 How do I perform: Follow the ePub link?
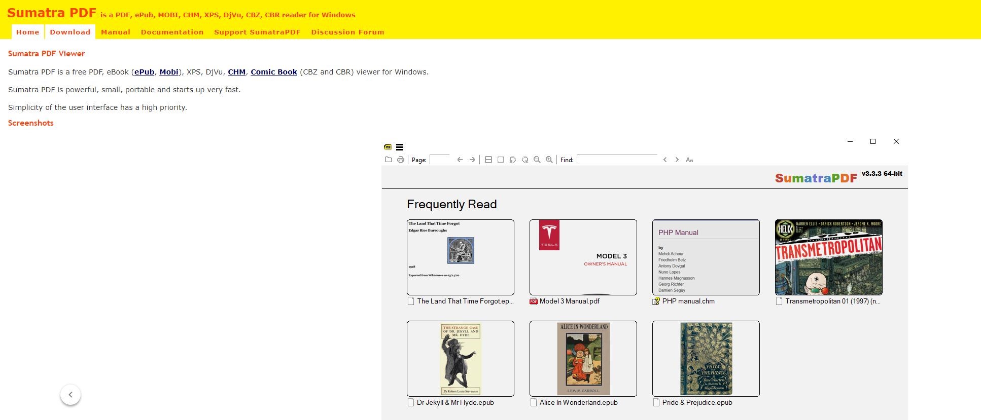[145, 72]
